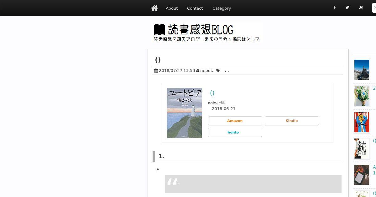
Task: Open the Contact menu item
Action: pos(195,8)
